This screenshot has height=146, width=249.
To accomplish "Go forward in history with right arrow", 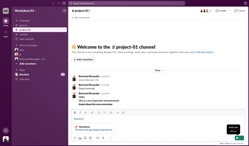I will [x=59, y=3].
